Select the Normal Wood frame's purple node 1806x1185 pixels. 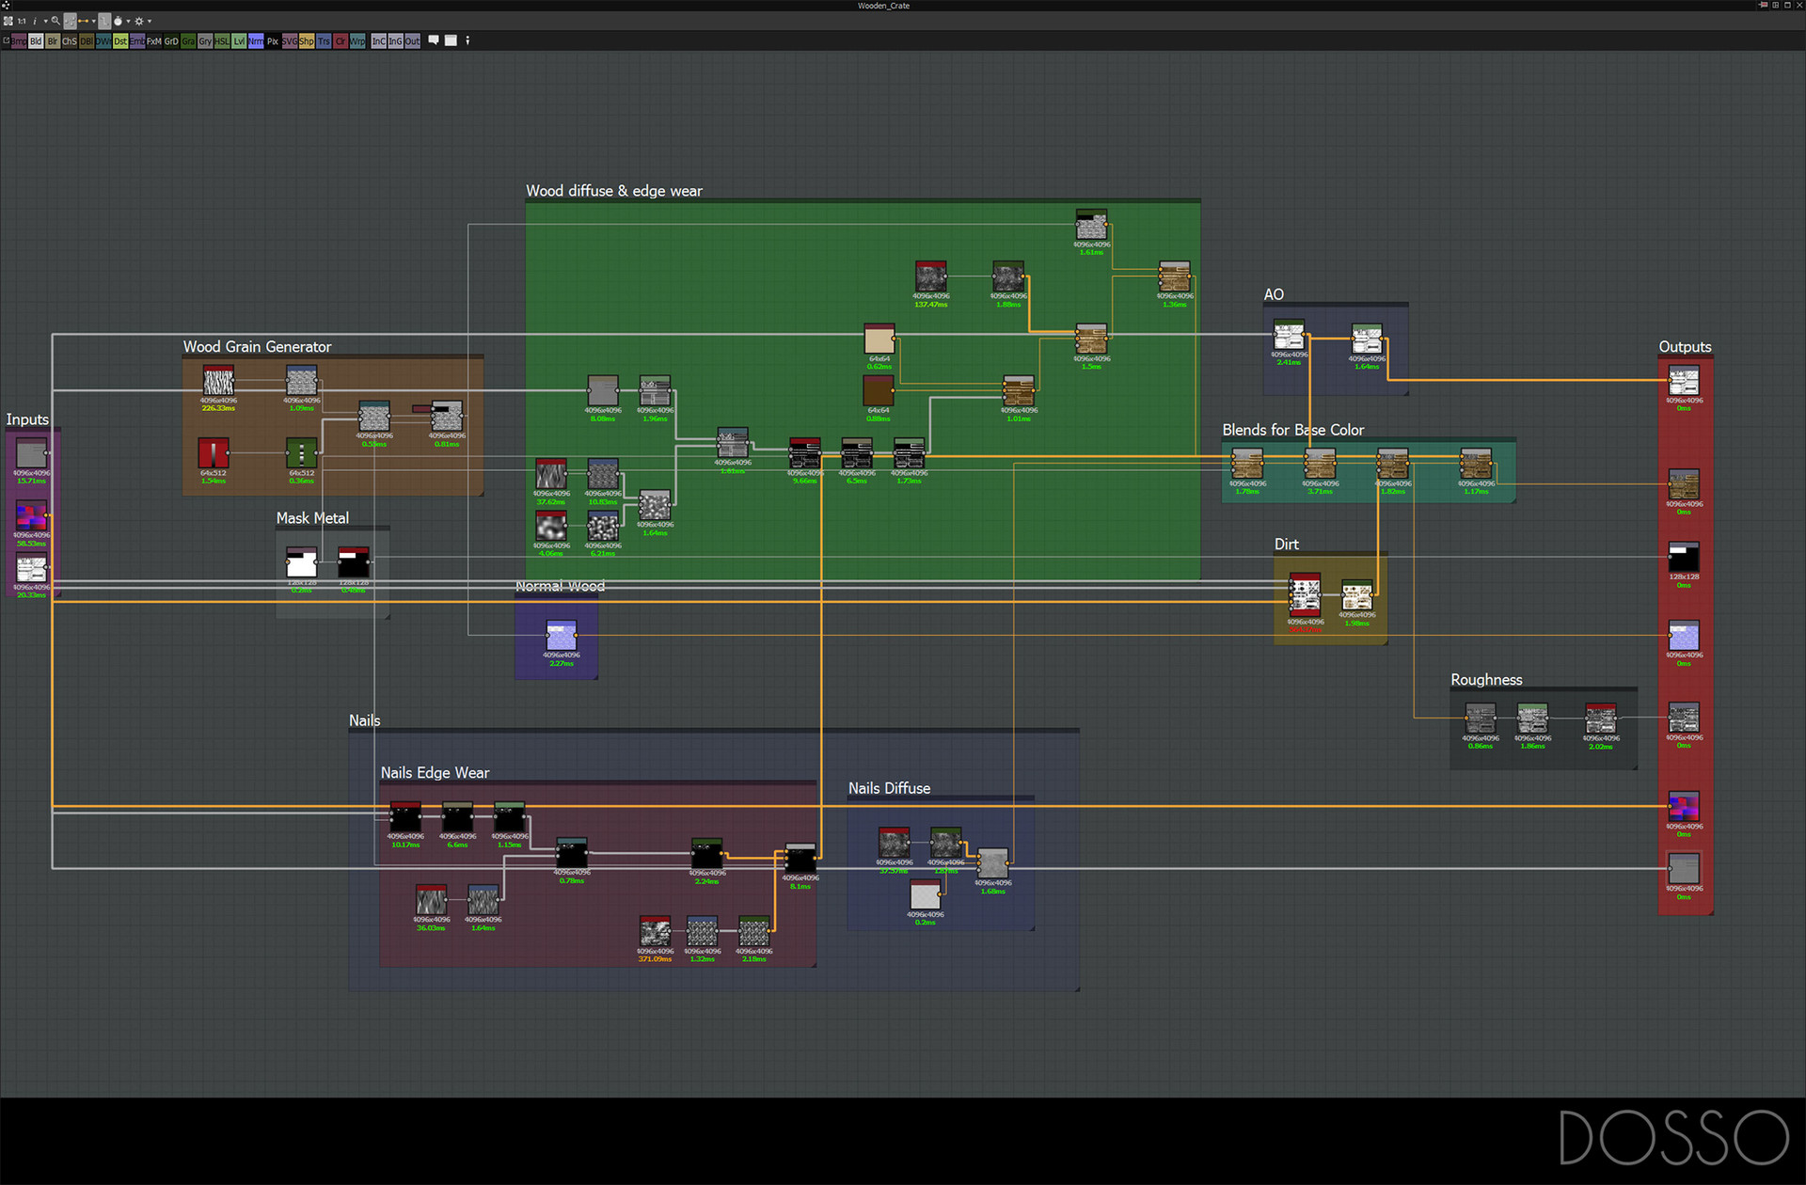click(x=562, y=635)
